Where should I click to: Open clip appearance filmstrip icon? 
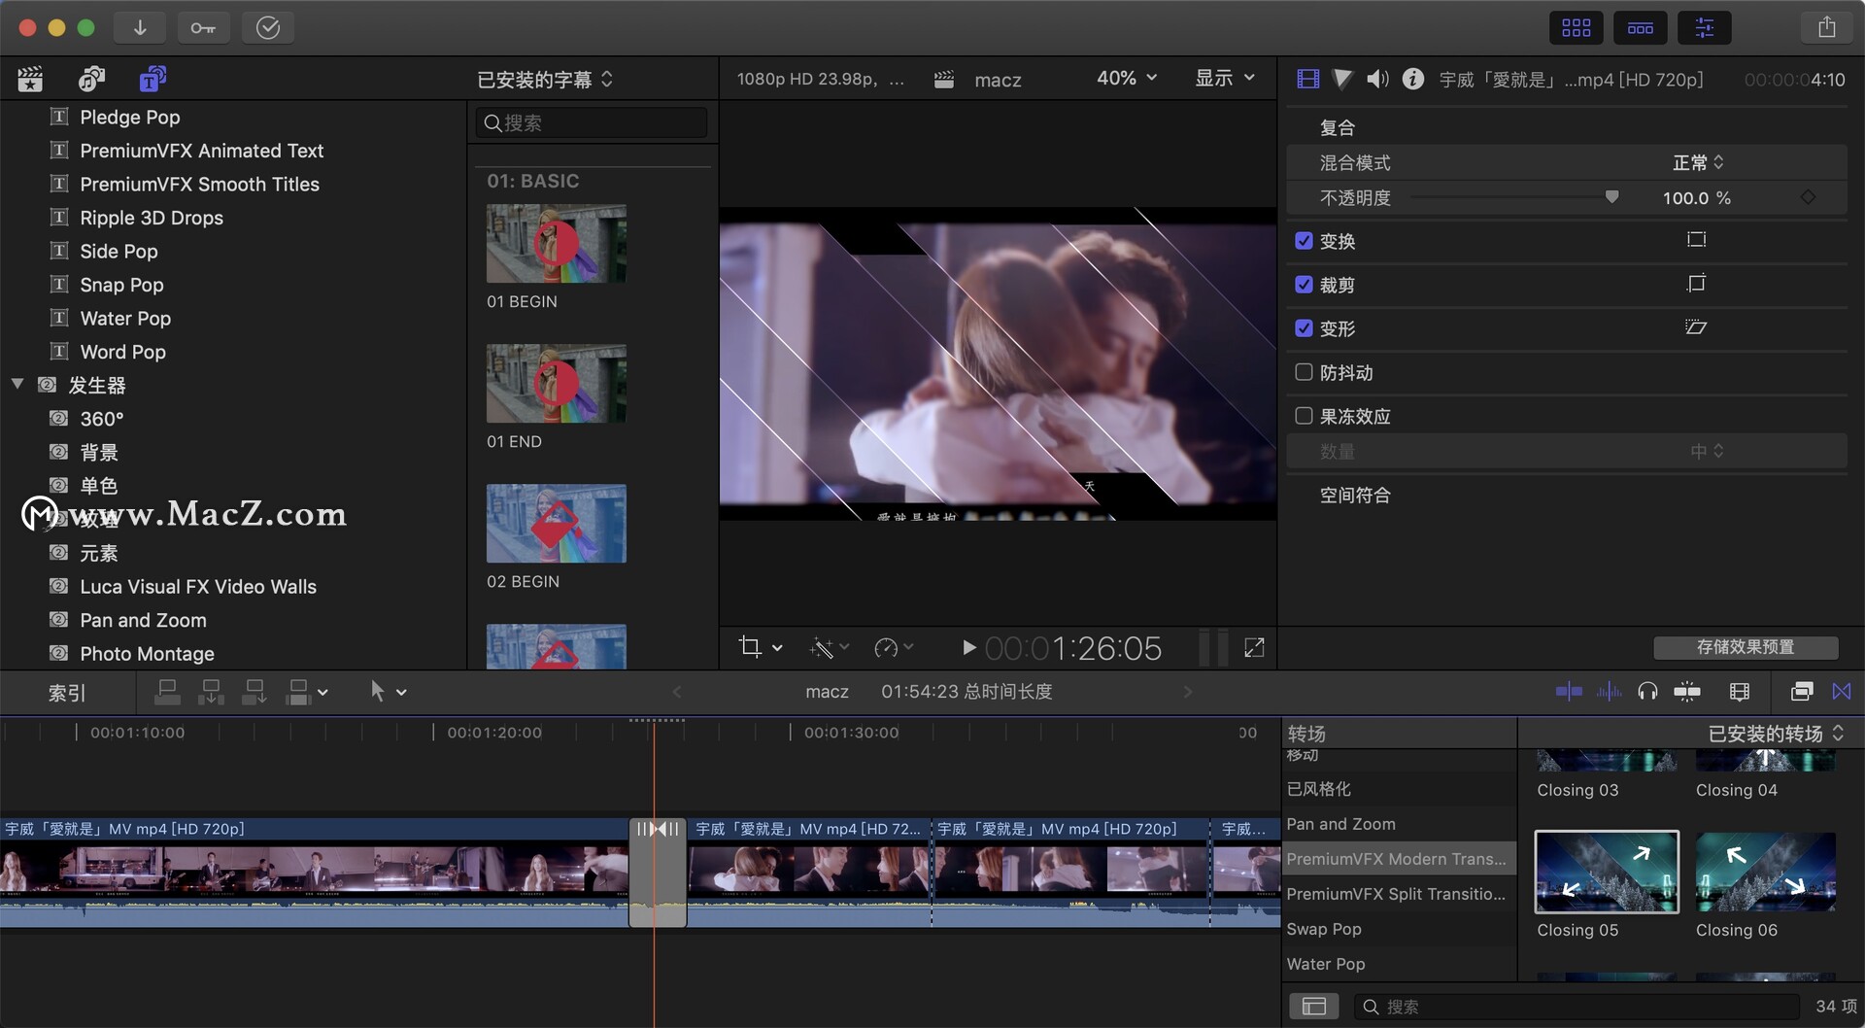coord(1740,692)
